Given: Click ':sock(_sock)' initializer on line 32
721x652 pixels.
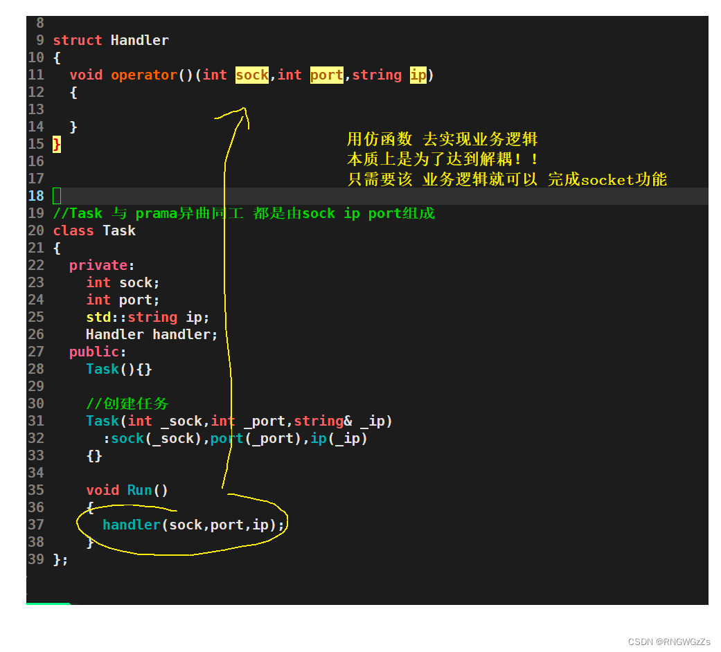Looking at the screenshot, I should (x=152, y=439).
